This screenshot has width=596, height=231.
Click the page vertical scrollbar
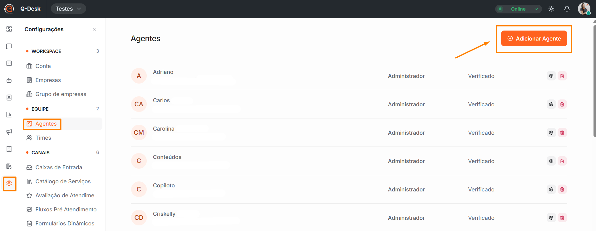(594, 81)
